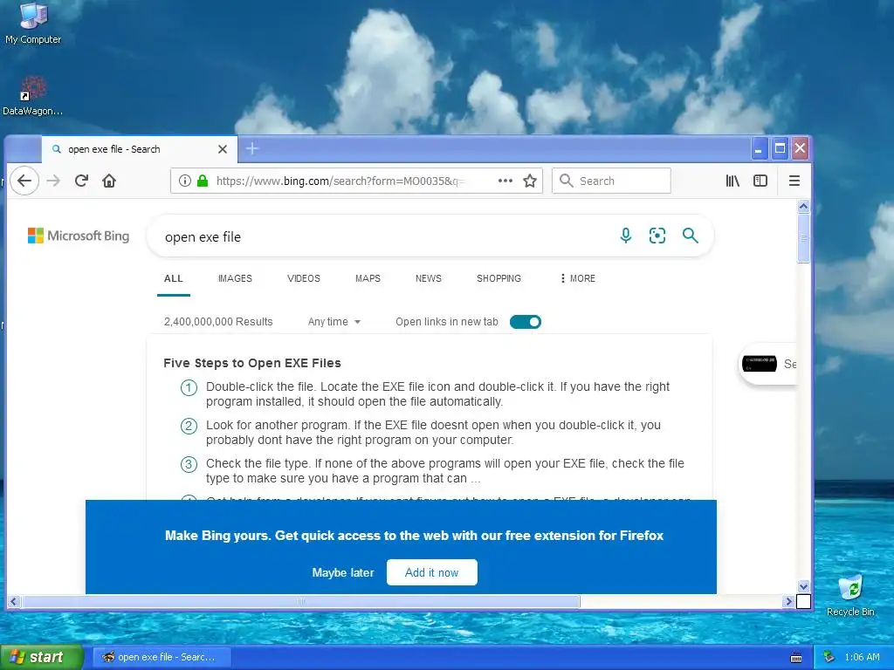Start voice search with microphone icon
Viewport: 894px width, 670px height.
pos(625,236)
